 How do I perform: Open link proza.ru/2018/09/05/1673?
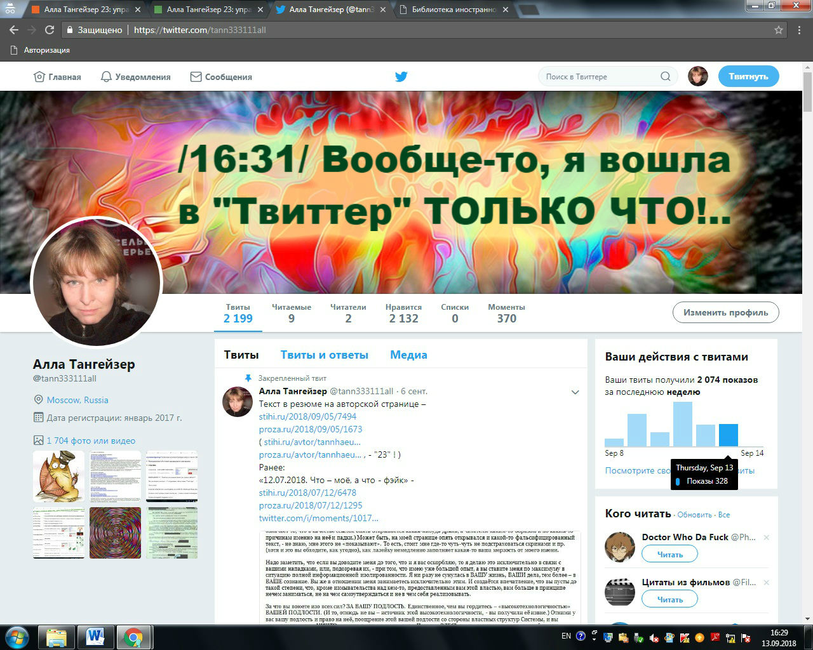[x=311, y=429]
